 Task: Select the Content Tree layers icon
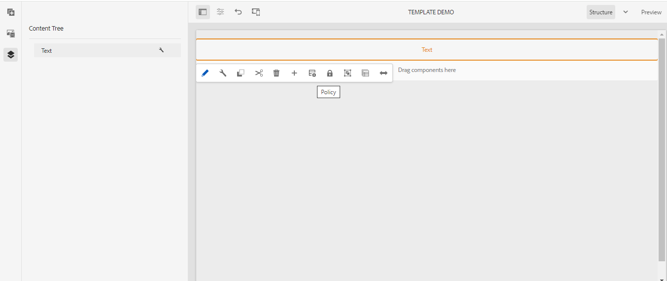(11, 55)
